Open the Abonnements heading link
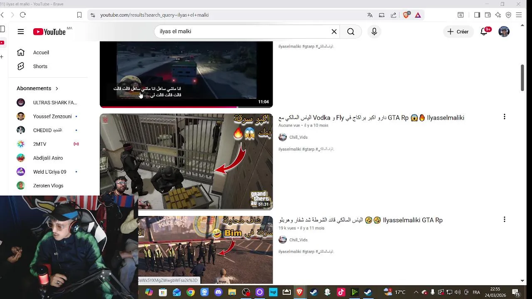The height and width of the screenshot is (299, 532). point(34,88)
